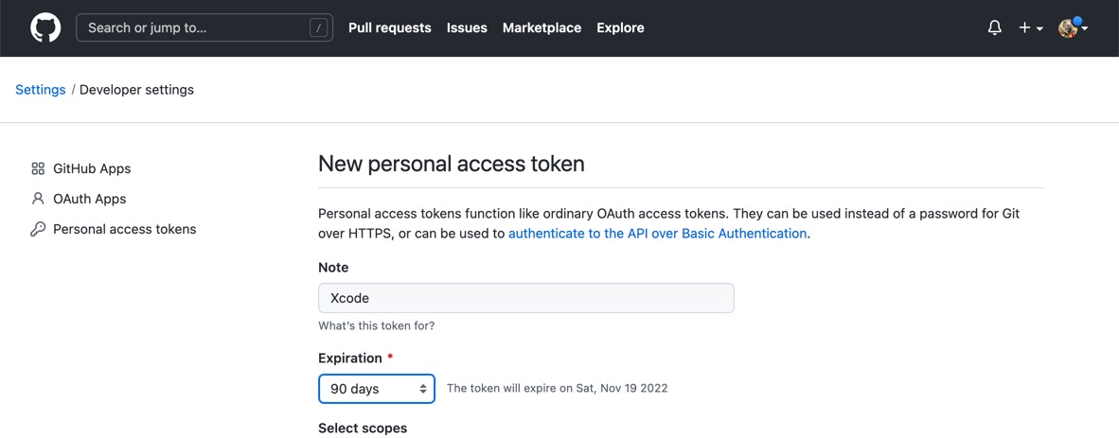
Task: Click the plus create-new icon
Action: (x=1024, y=27)
